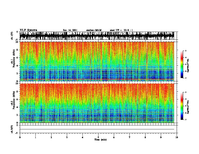Click the 'start UT = 22: 0 : 1' text
199x154 pixels.
[121, 30]
